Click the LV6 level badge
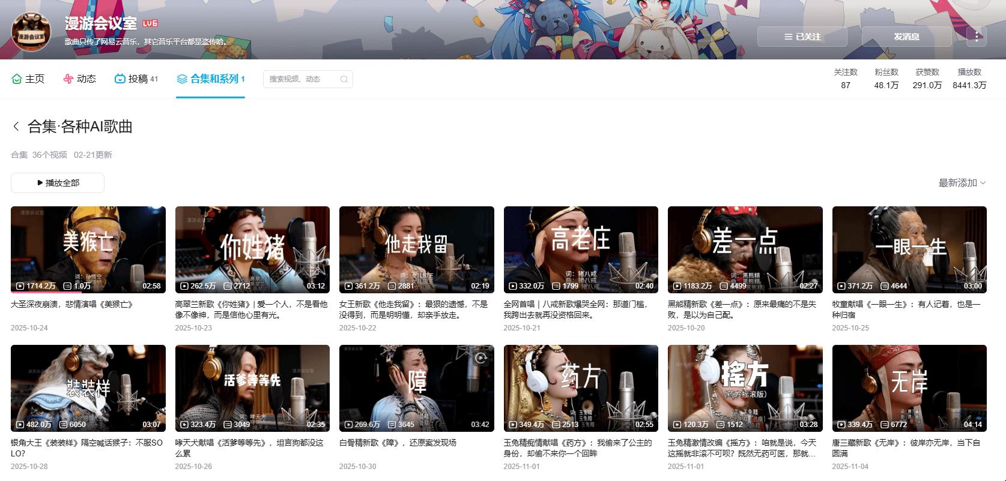Image resolution: width=1006 pixels, height=481 pixels. [150, 23]
